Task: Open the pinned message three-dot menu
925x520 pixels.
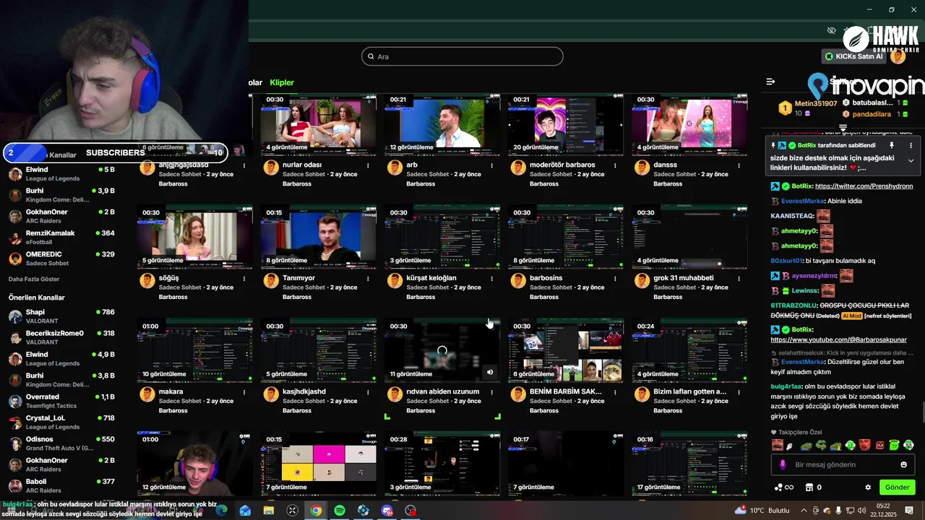Action: point(911,145)
